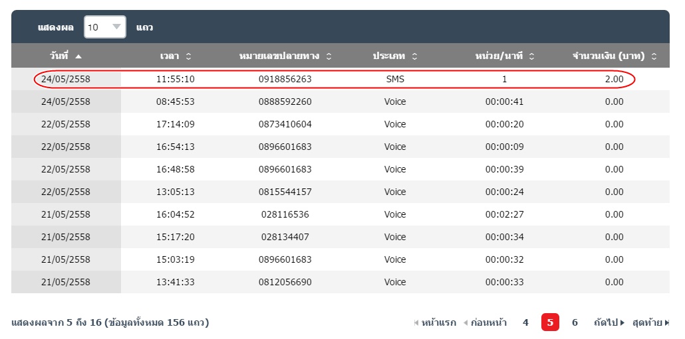685x339 pixels.
Task: Select current page 5 button
Action: coord(550,322)
